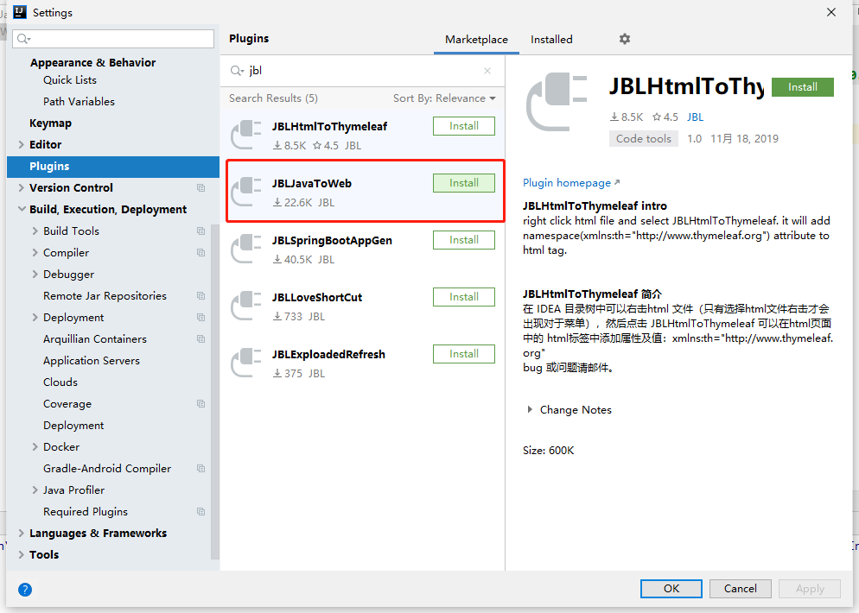The height and width of the screenshot is (613, 859).
Task: Cancel the Settings dialog
Action: (x=740, y=588)
